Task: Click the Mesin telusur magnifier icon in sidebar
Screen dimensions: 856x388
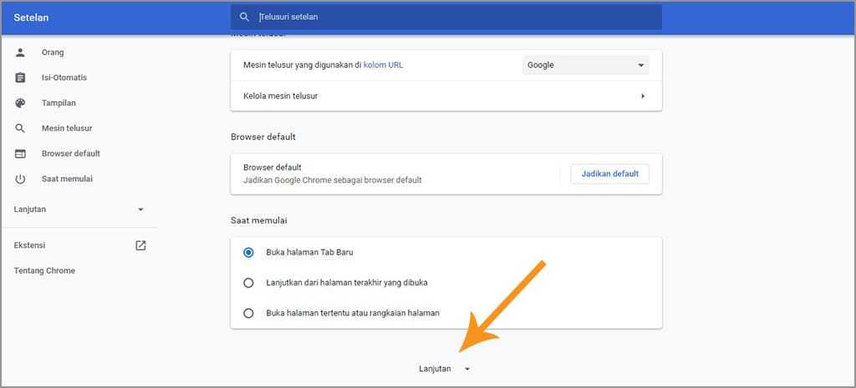Action: point(21,128)
